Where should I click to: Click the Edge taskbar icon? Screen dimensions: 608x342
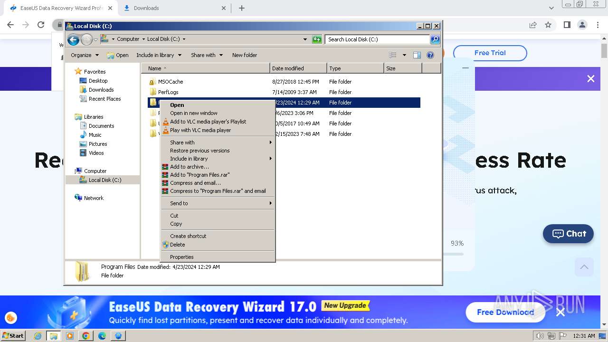tap(102, 336)
